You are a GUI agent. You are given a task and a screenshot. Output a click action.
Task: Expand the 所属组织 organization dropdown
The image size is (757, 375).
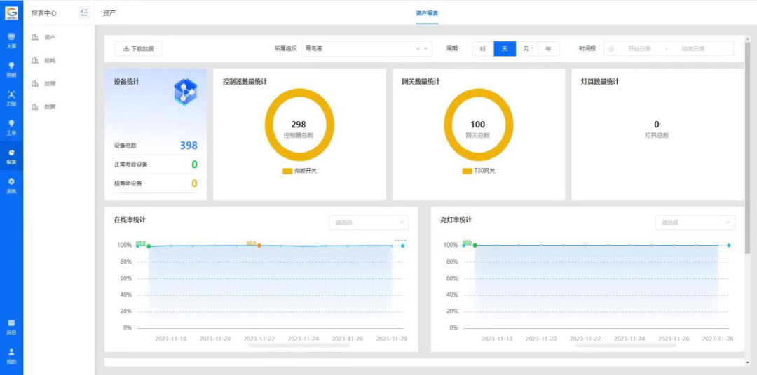point(427,49)
